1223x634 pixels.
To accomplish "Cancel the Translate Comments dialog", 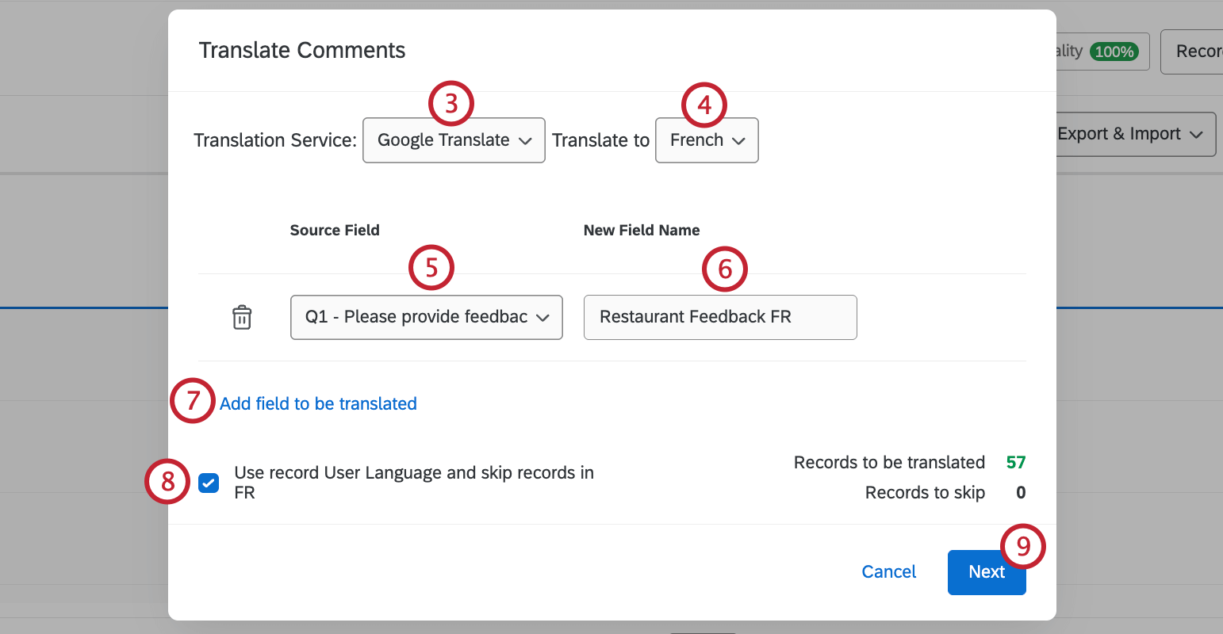I will click(x=888, y=571).
